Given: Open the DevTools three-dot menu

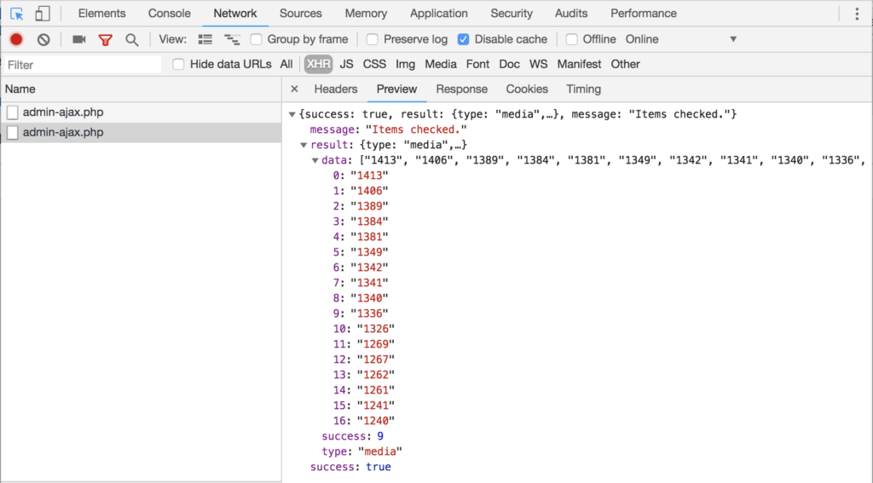Looking at the screenshot, I should (x=857, y=14).
